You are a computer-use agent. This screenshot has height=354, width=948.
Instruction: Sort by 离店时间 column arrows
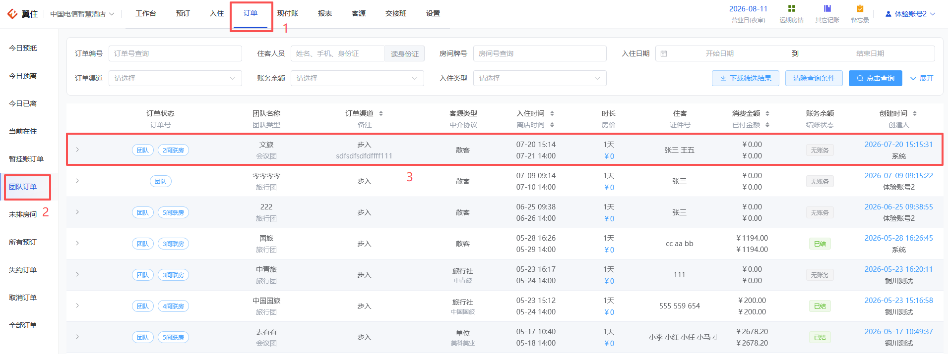tap(552, 125)
